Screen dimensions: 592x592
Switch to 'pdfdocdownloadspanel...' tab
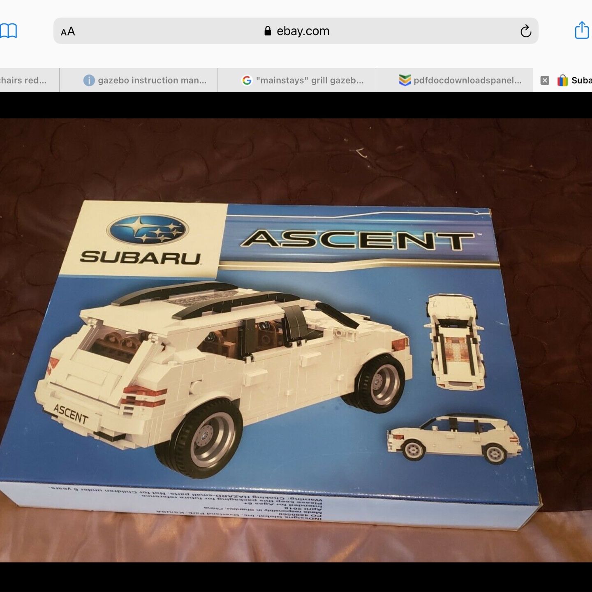(x=454, y=80)
